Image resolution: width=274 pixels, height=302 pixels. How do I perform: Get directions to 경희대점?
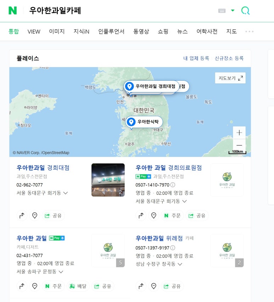(x=22, y=215)
